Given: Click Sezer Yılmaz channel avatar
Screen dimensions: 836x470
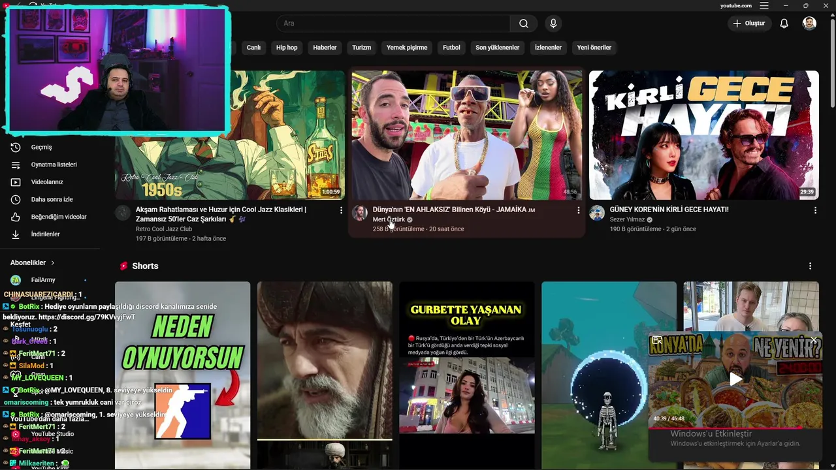Looking at the screenshot, I should coord(597,213).
